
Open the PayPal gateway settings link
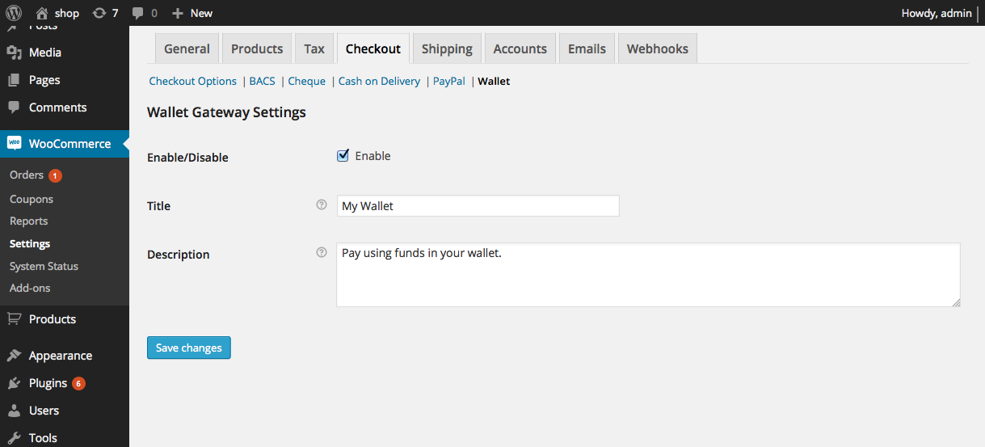coord(448,81)
